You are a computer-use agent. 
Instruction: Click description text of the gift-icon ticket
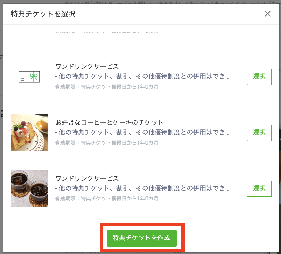142,77
